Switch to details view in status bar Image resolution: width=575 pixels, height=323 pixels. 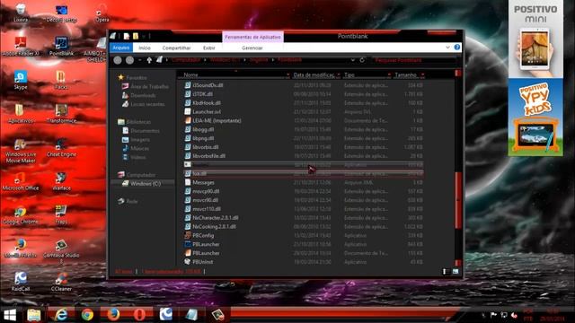pyautogui.click(x=445, y=271)
